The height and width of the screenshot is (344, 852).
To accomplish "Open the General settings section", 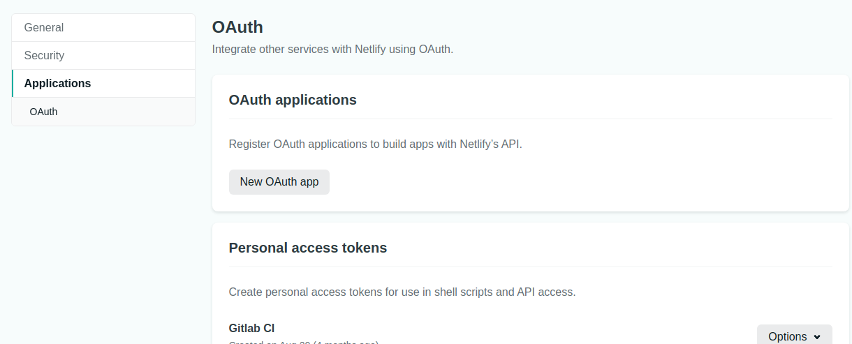I will pos(103,28).
